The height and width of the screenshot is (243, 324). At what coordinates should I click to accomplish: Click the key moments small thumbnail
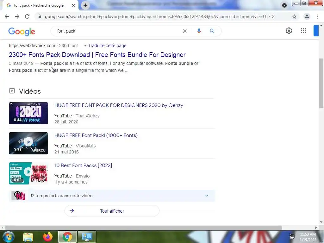tap(18, 196)
